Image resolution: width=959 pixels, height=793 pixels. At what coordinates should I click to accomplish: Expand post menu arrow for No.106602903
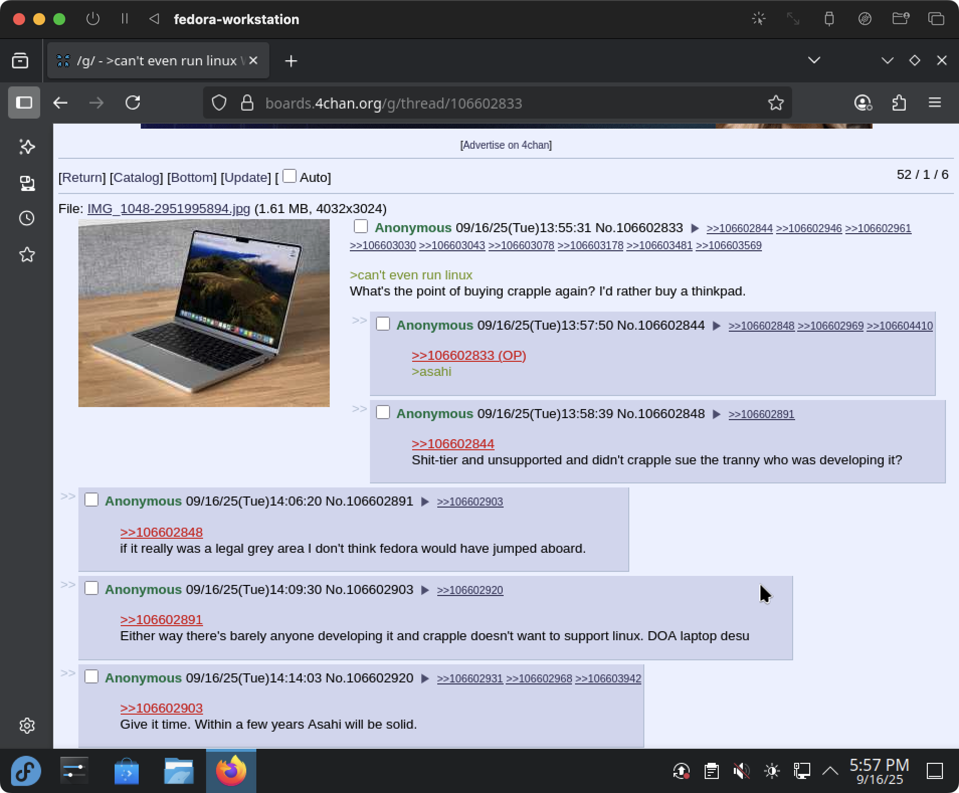pos(425,590)
